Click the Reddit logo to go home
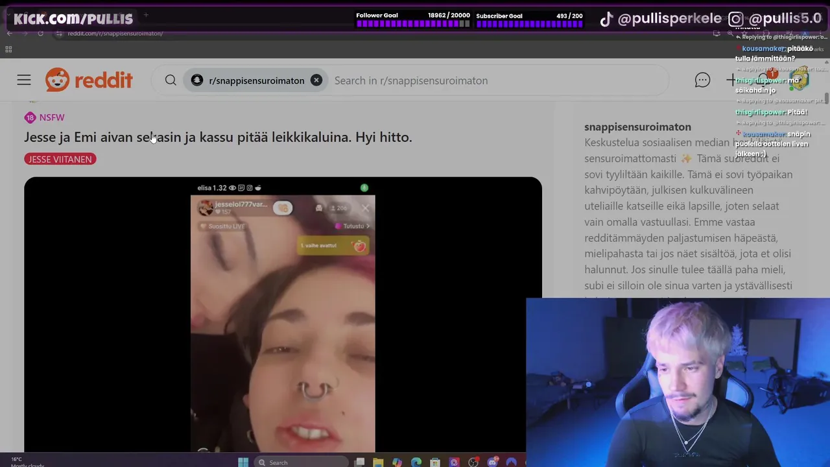Image resolution: width=830 pixels, height=467 pixels. point(89,80)
